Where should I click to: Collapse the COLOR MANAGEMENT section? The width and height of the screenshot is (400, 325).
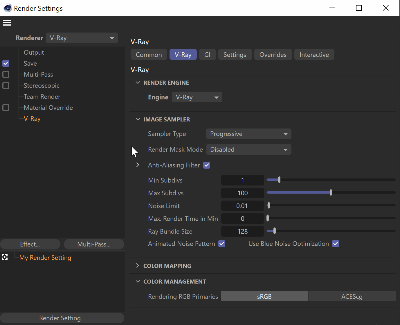[x=138, y=281]
